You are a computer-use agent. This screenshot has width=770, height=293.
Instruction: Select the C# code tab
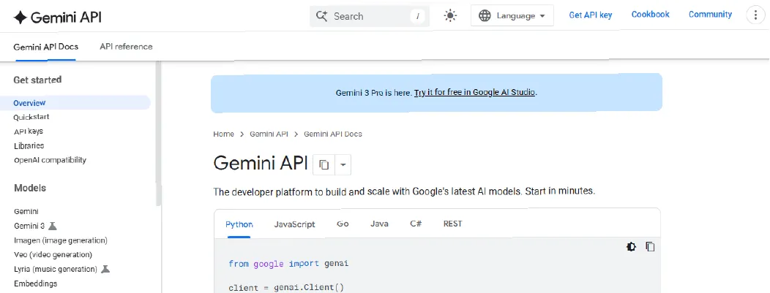click(416, 224)
